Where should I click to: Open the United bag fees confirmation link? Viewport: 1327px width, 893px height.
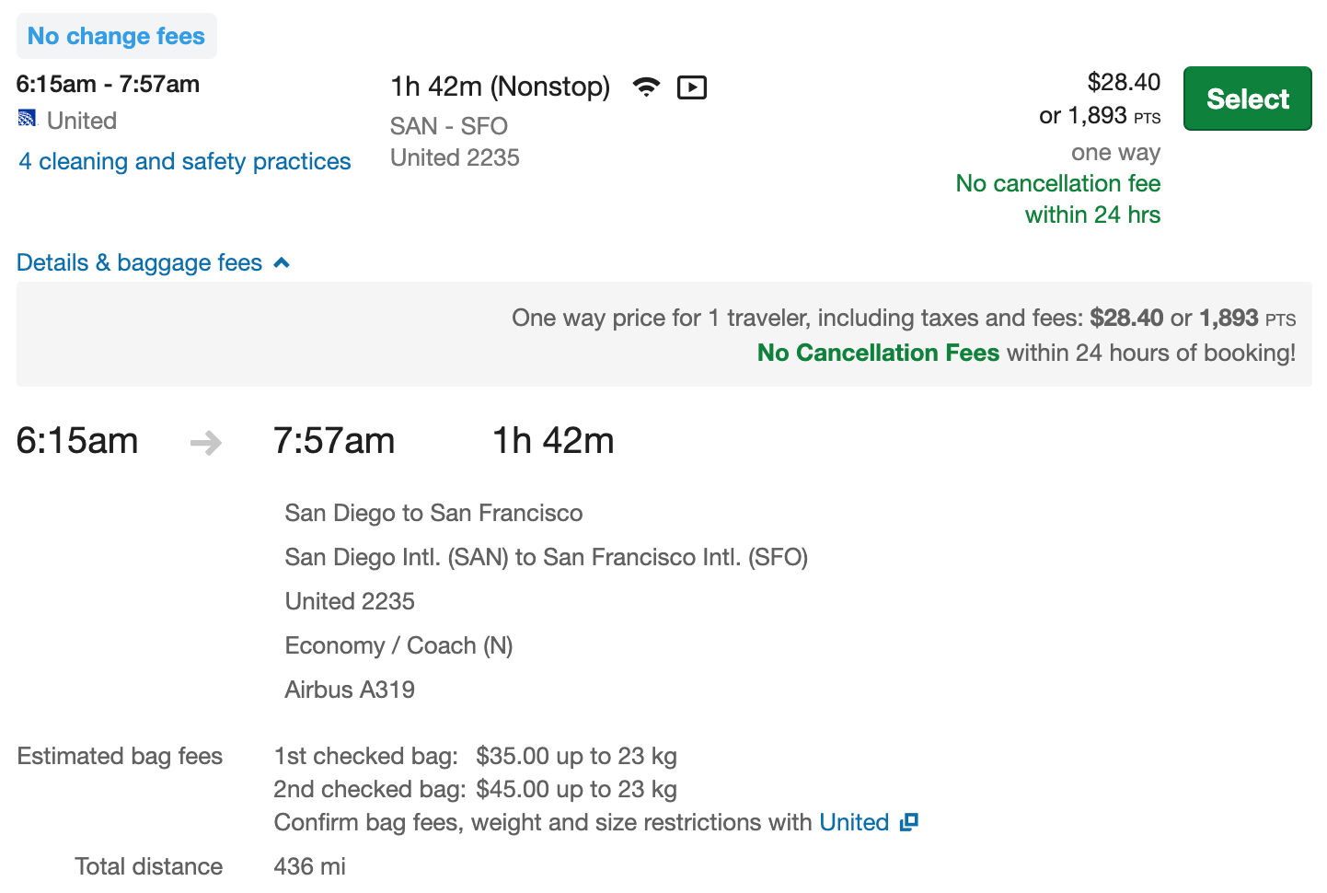click(x=854, y=822)
